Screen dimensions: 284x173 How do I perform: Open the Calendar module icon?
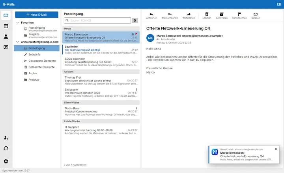pyautogui.click(x=6, y=26)
